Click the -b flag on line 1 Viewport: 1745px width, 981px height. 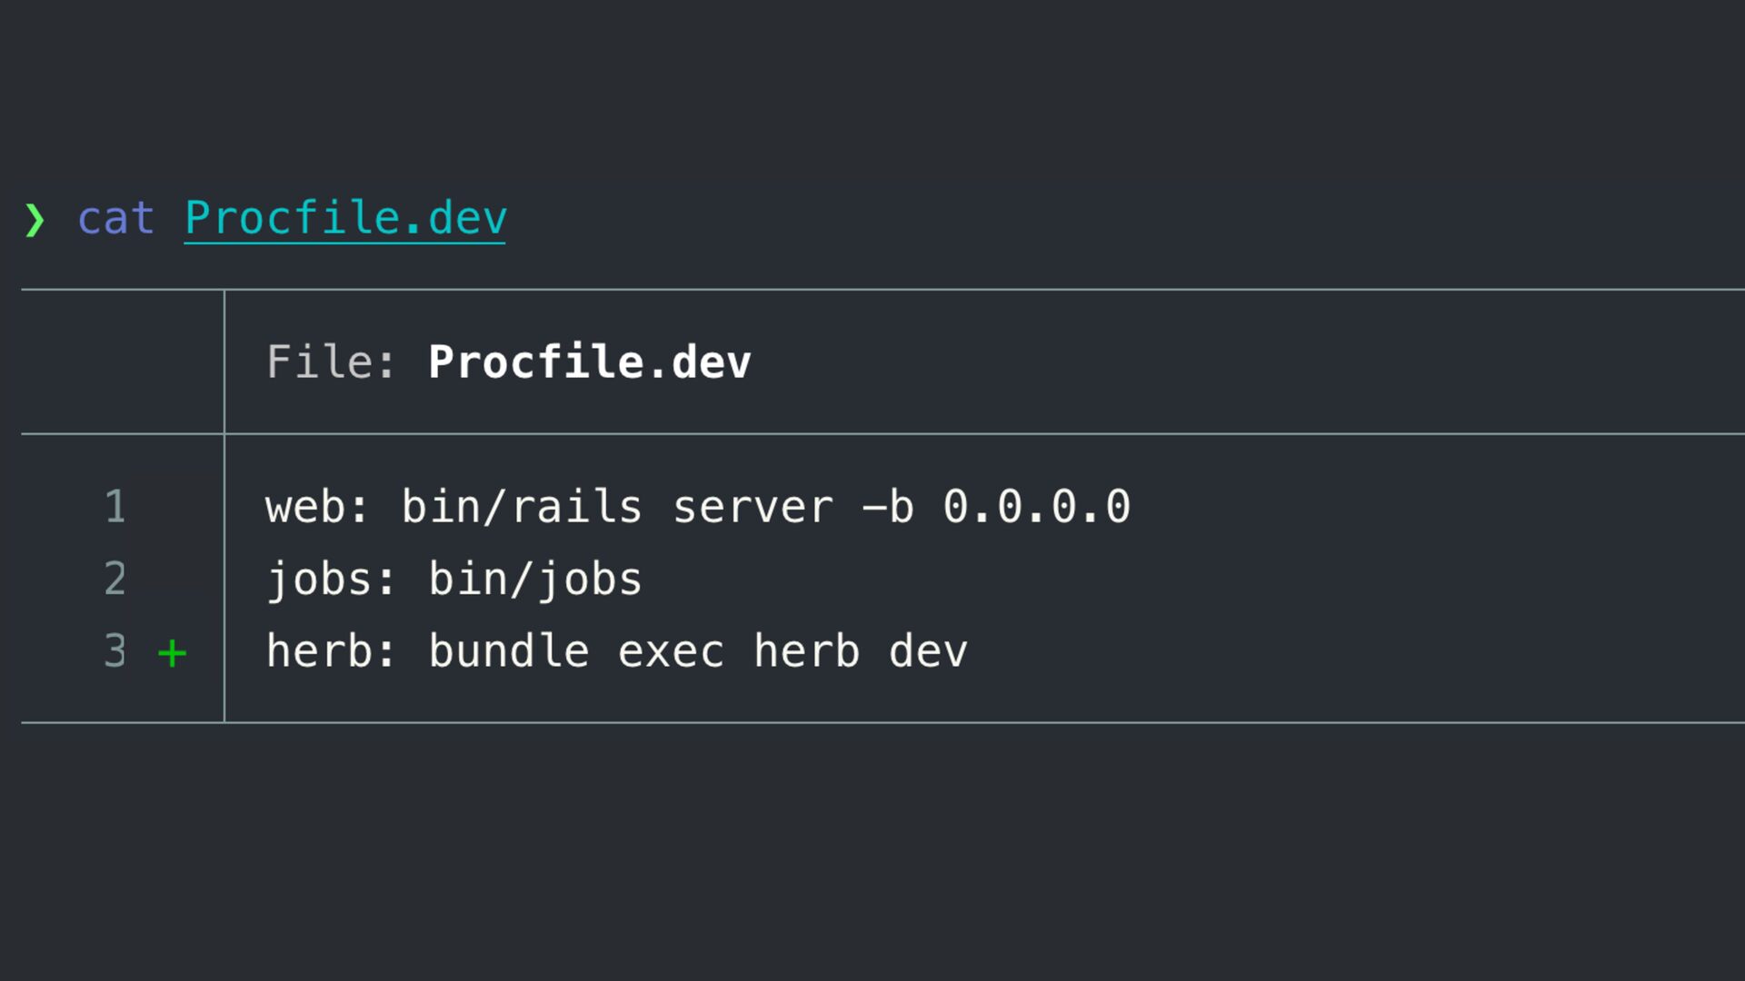point(888,507)
